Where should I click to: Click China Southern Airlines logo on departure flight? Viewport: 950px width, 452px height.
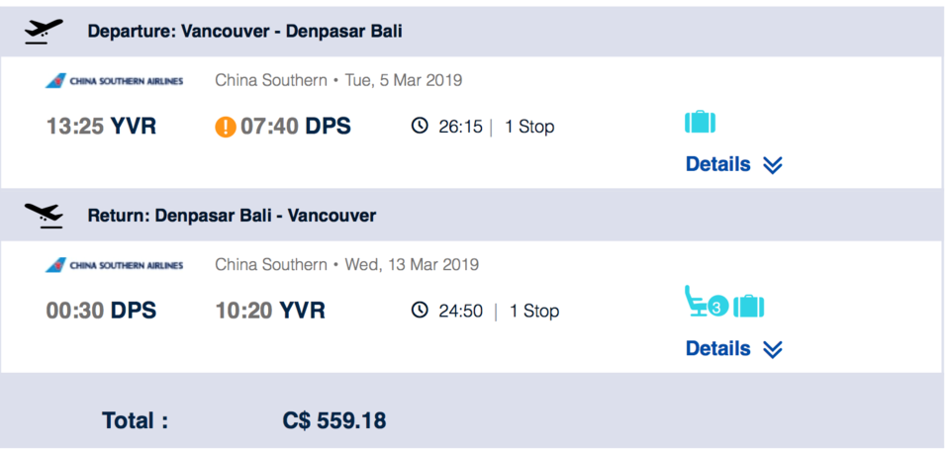click(114, 80)
